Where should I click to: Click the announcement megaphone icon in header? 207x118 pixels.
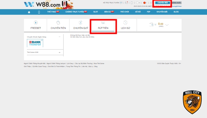127,3
